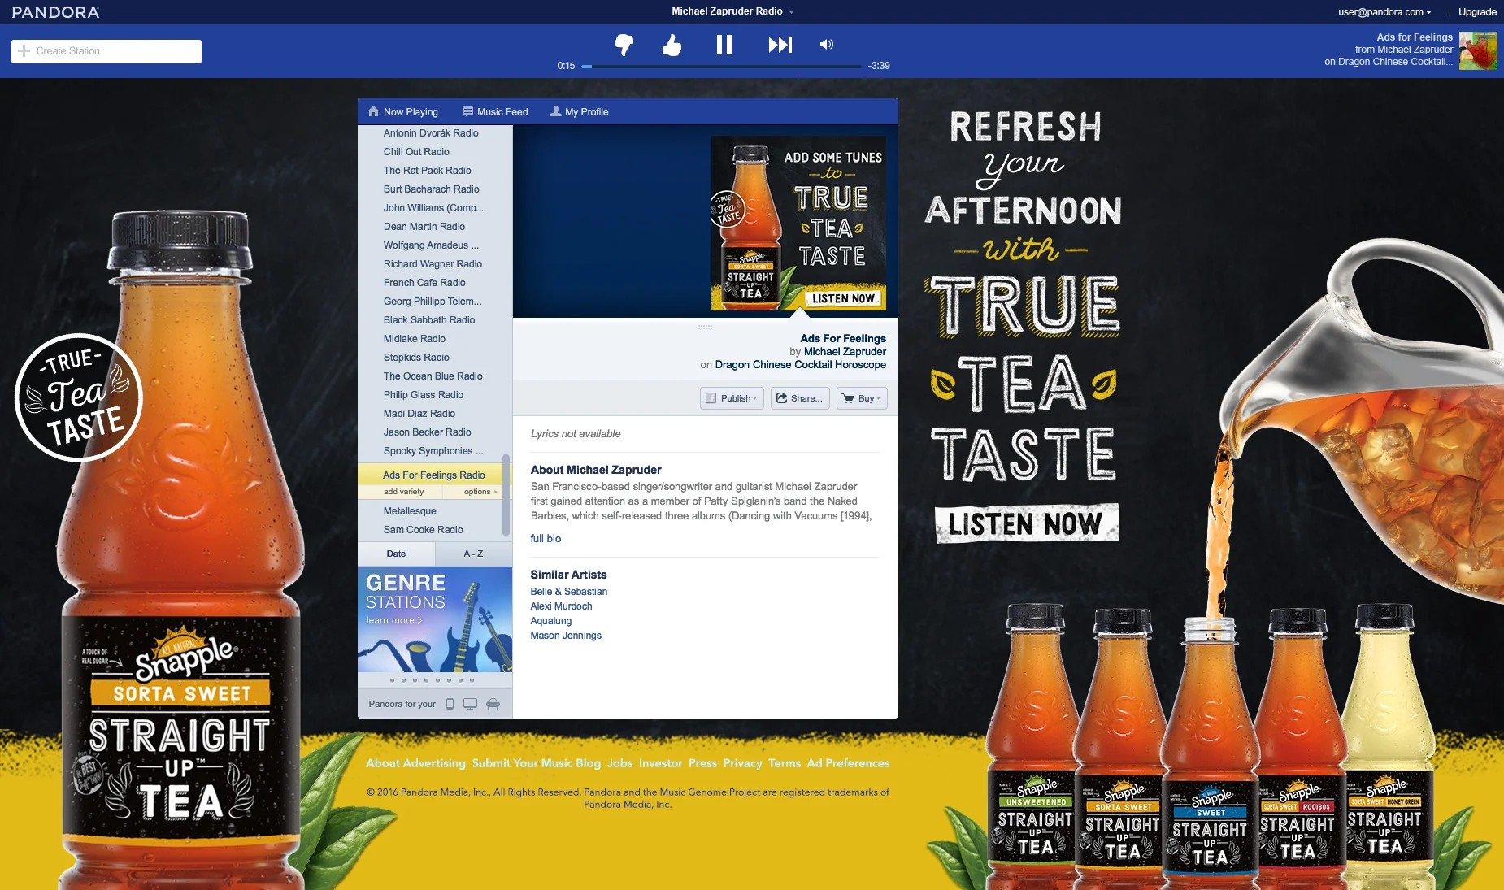Select Ads For Feelings Radio station

434,475
